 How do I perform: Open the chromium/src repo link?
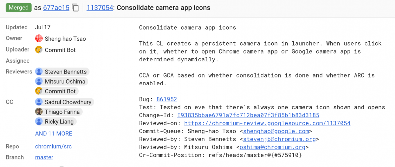[53, 147]
